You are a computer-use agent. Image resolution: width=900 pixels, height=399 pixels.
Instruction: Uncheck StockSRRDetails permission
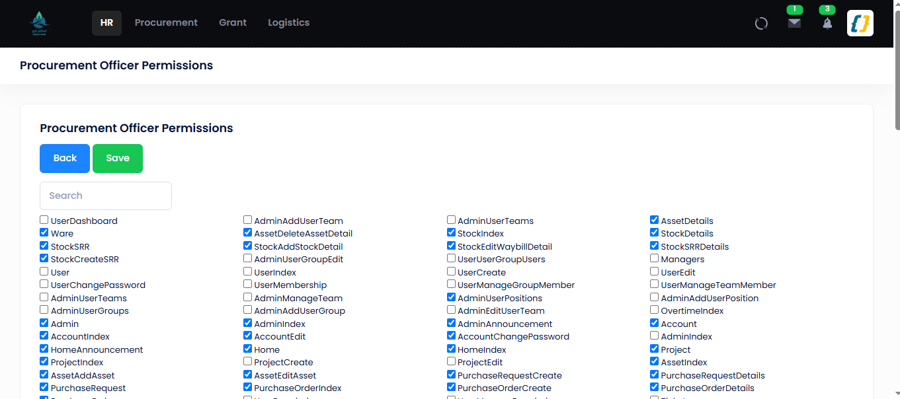(655, 246)
